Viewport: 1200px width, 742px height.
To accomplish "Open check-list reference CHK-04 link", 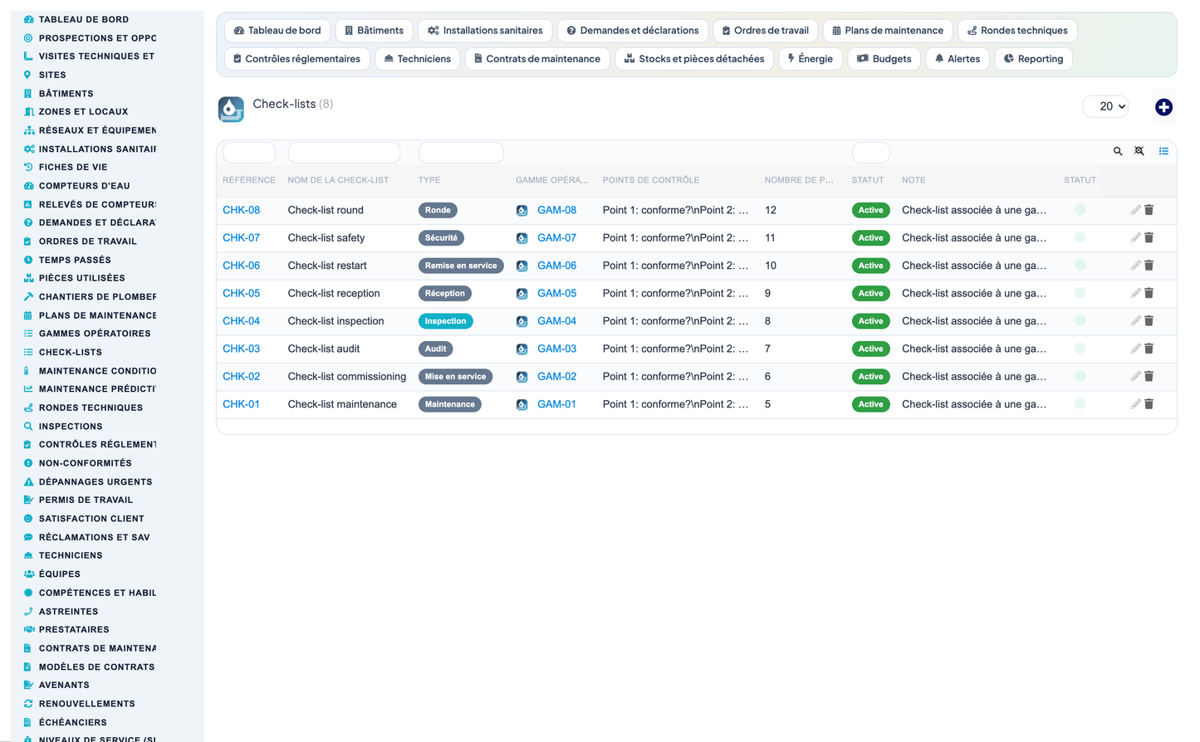I will [x=241, y=321].
